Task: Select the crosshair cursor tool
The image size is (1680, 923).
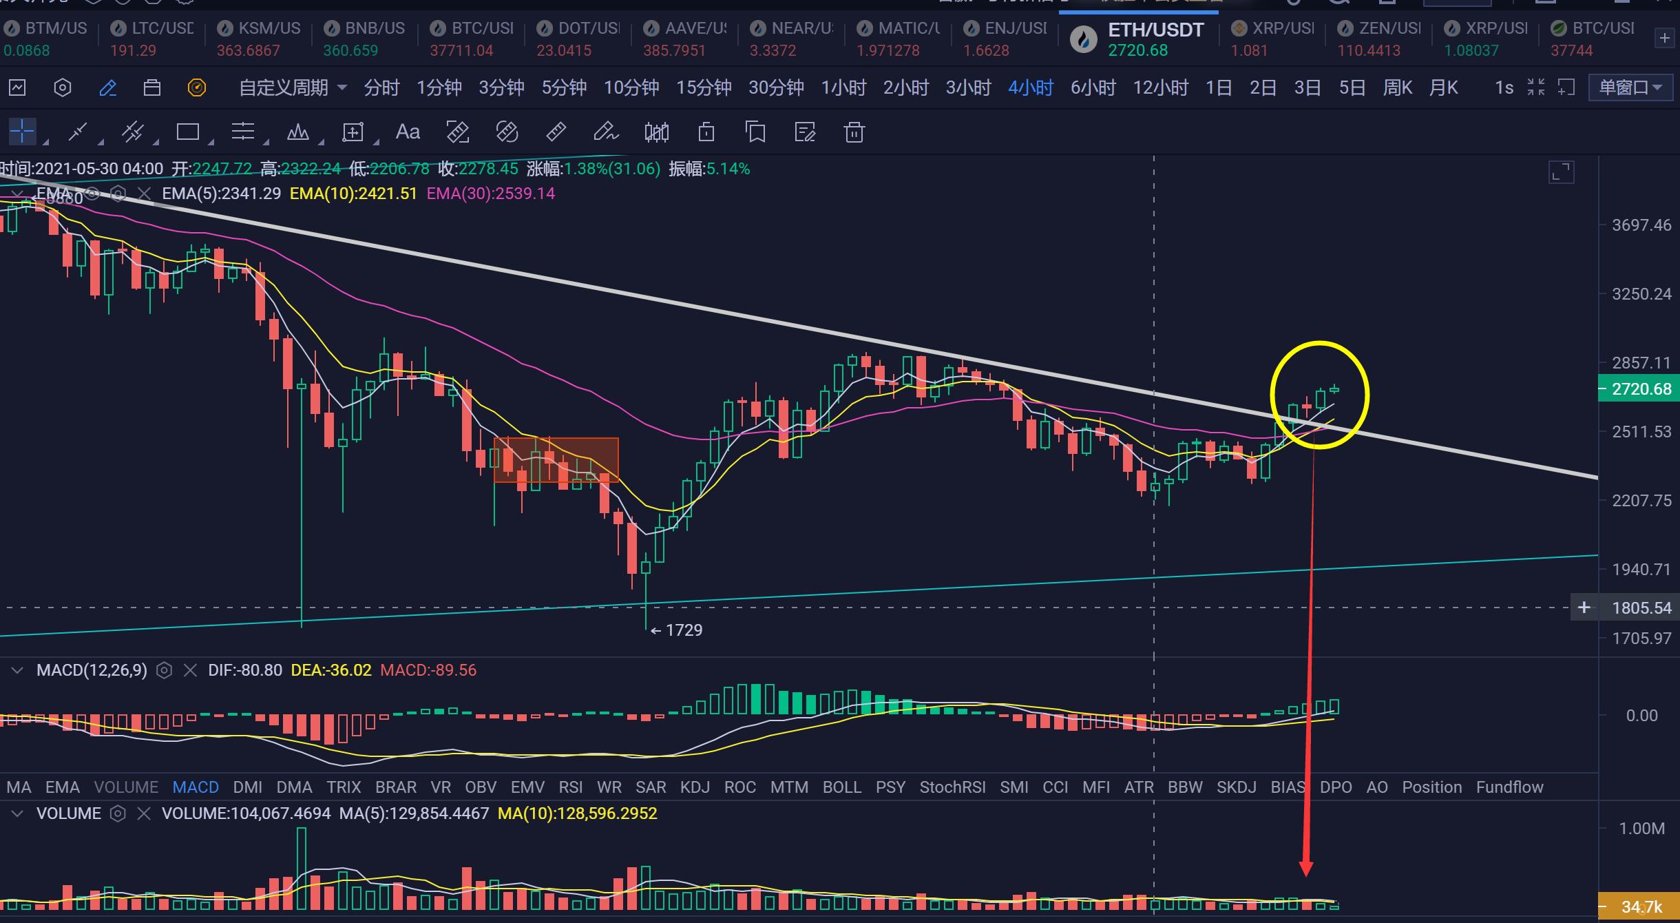Action: [22, 132]
